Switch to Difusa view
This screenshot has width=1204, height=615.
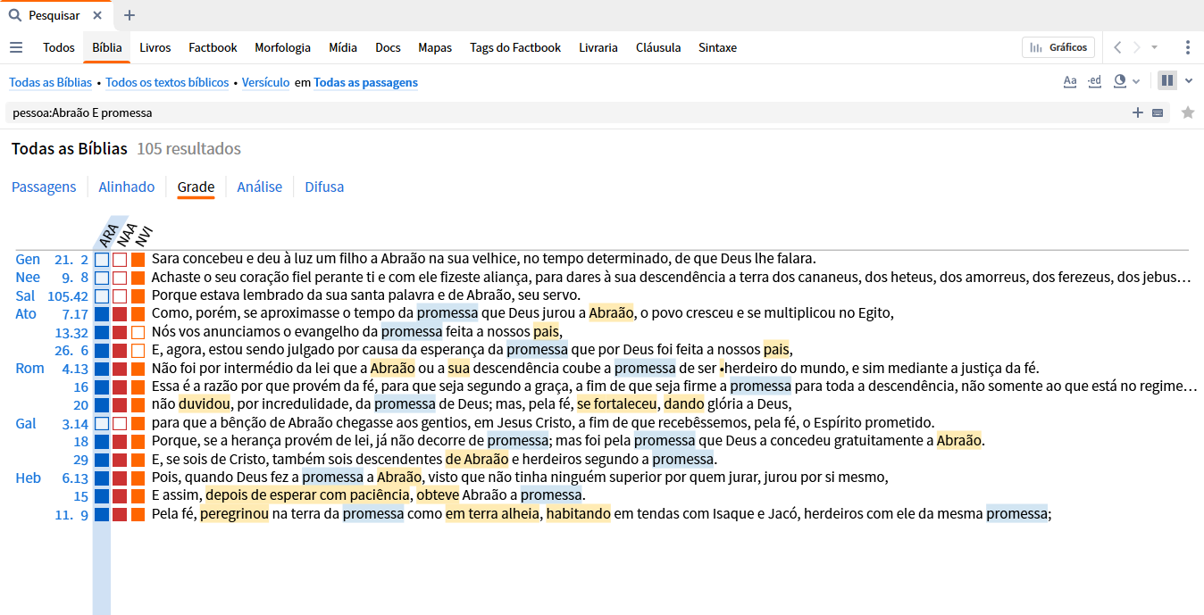324,187
